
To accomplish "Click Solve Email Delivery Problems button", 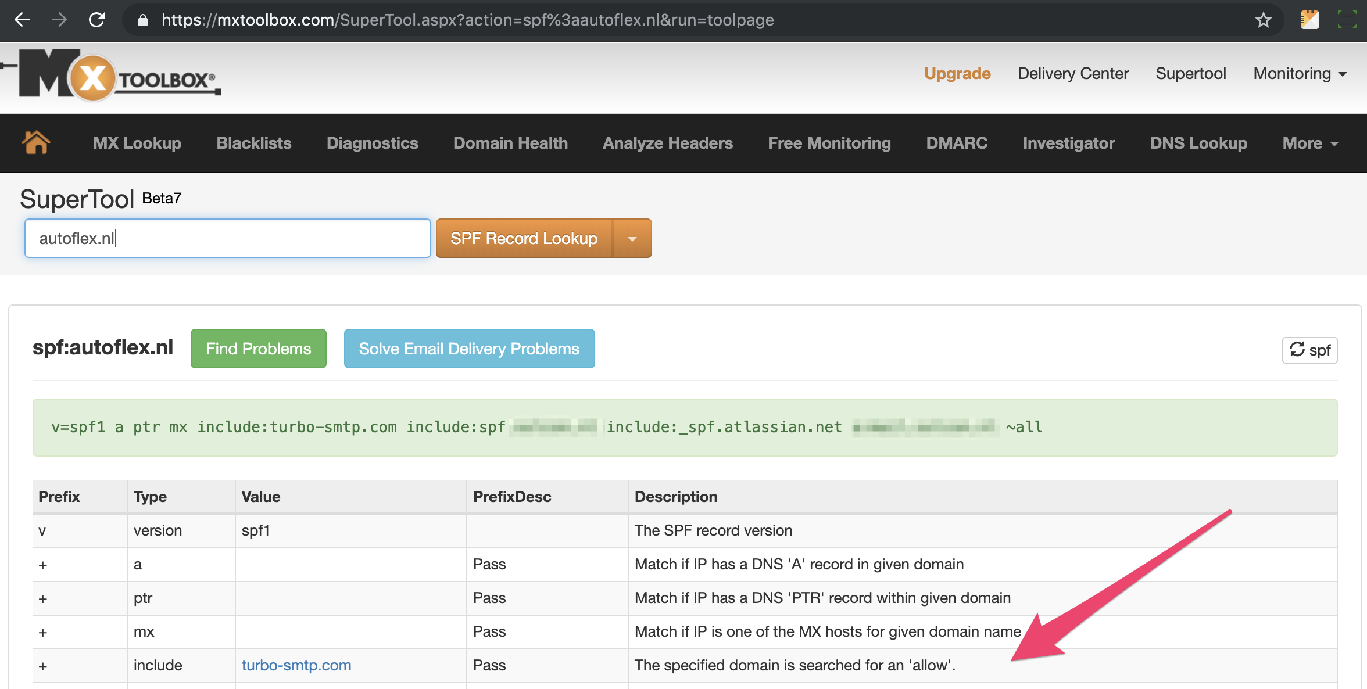I will click(469, 349).
